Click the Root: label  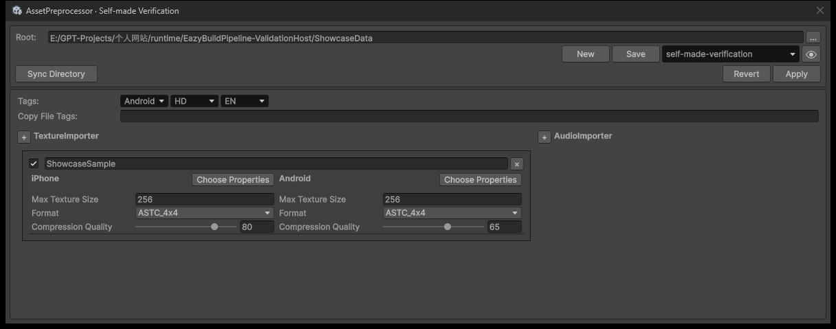point(26,37)
